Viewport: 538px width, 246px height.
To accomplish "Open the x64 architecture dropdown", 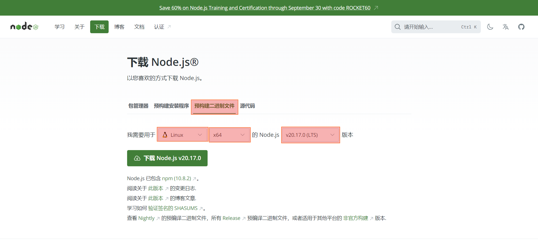I will [229, 135].
